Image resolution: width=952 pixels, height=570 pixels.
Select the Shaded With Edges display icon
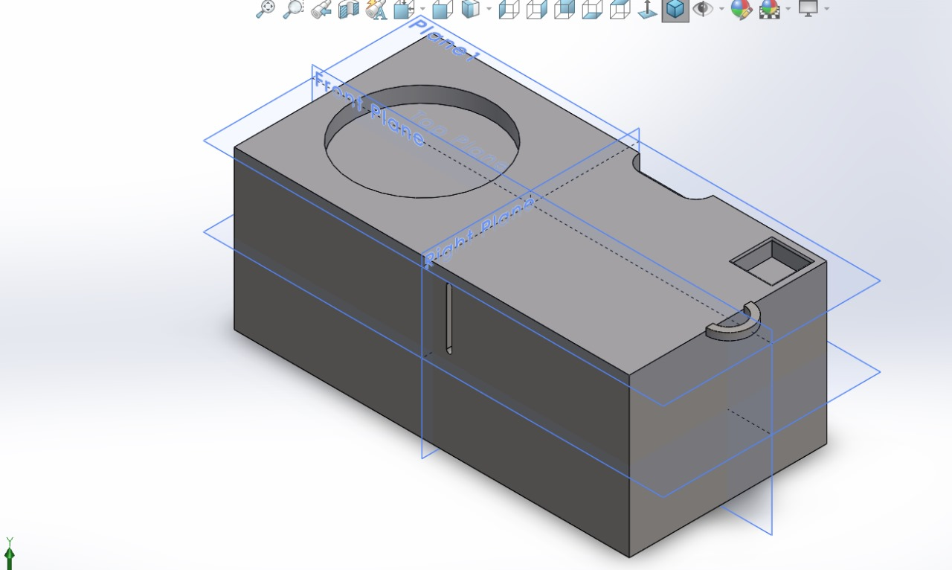470,10
